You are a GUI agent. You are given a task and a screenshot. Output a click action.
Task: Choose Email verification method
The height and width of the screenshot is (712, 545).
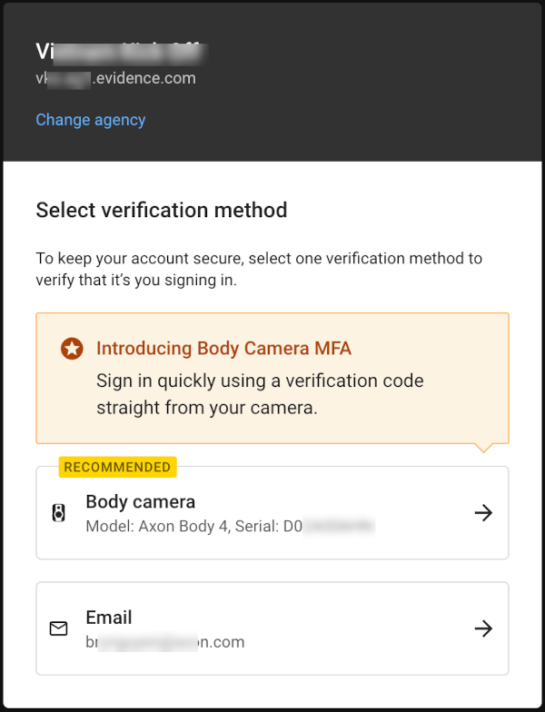pyautogui.click(x=272, y=628)
